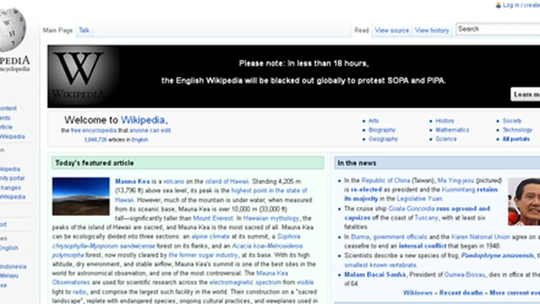The width and height of the screenshot is (540, 304).
Task: Select the Read tab
Action: [362, 30]
